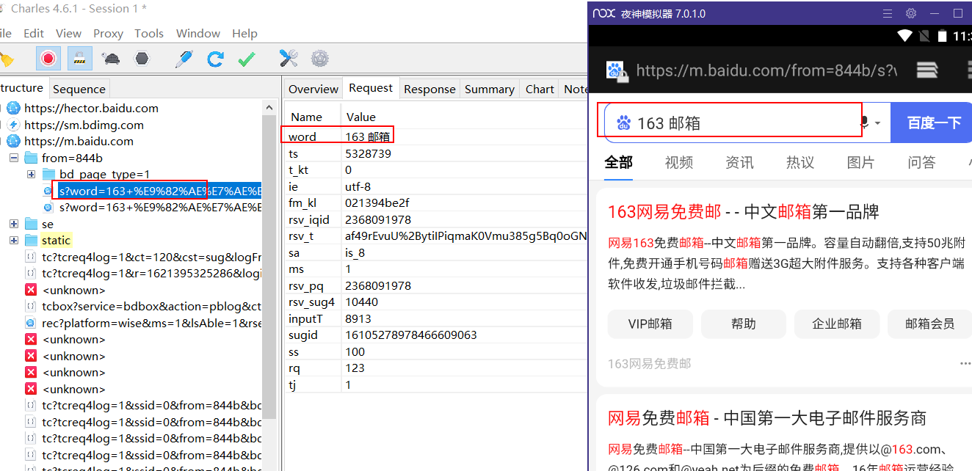
Task: Open Settings gear in Charles toolbar
Action: (319, 59)
